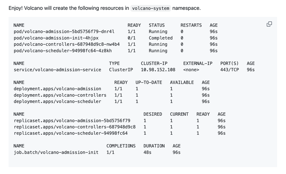Select pod/volcano-admission-5bd5756f79-dnr4l row text
This screenshot has height=174, width=286.
point(64,32)
